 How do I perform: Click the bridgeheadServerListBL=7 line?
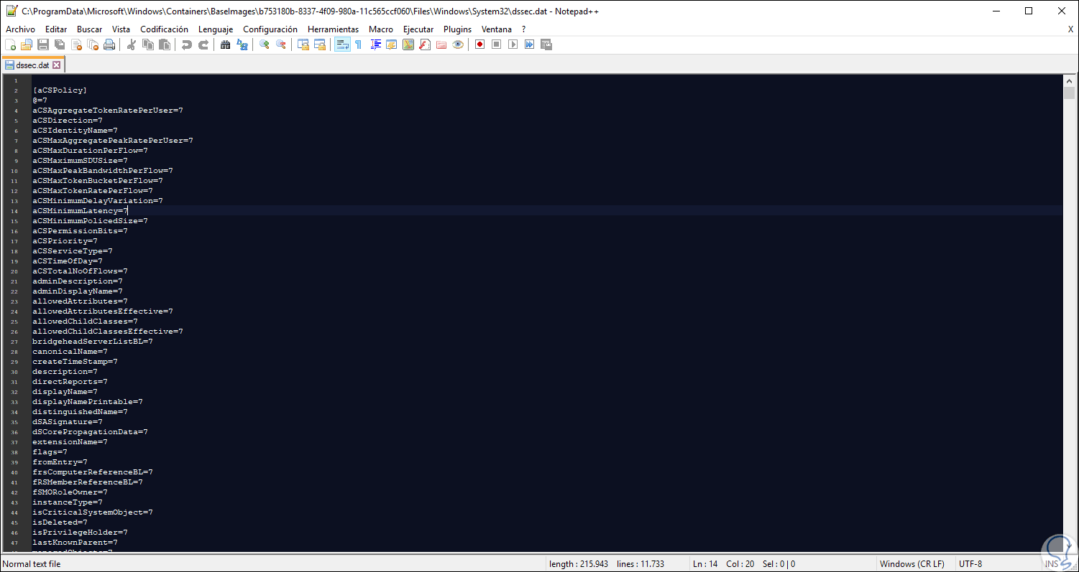pos(93,342)
